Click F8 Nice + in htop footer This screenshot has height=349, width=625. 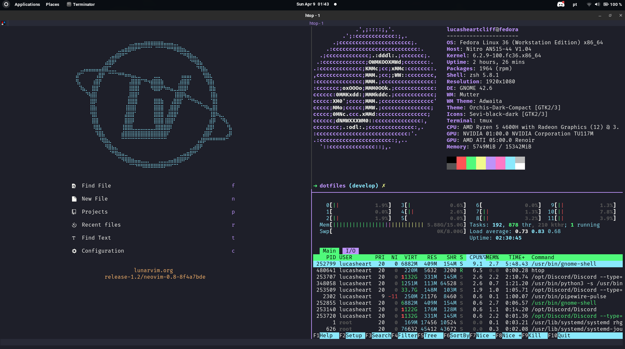pos(509,335)
